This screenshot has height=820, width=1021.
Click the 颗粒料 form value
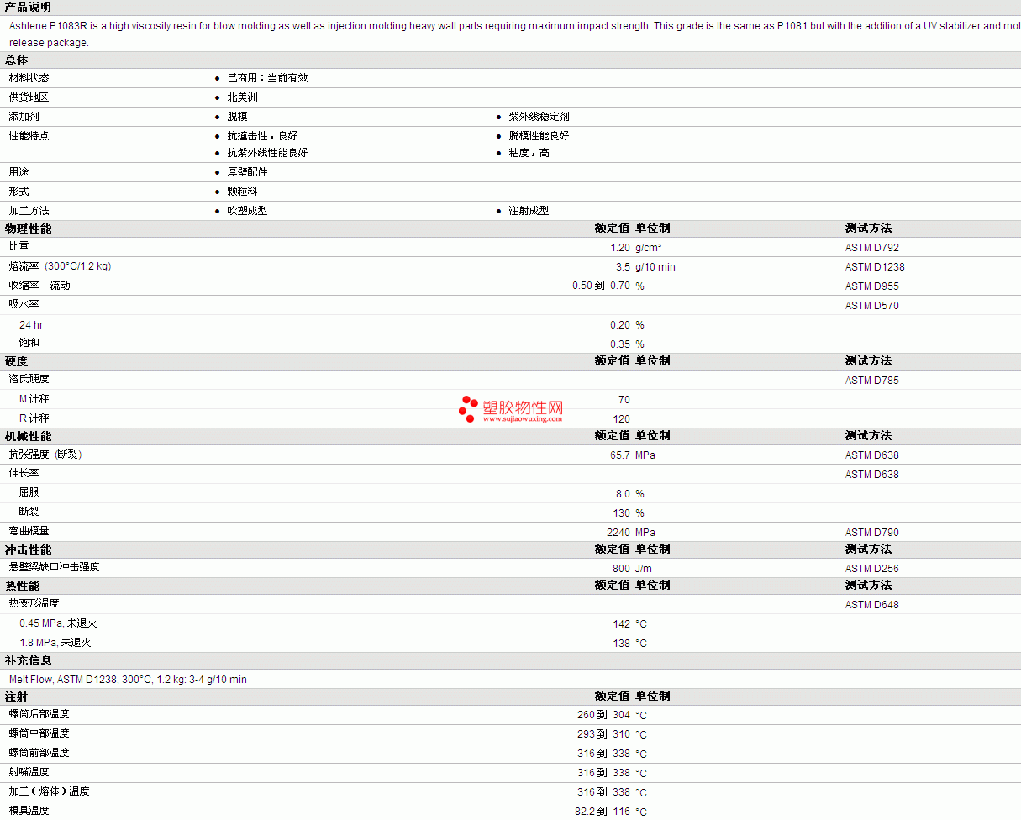[242, 192]
